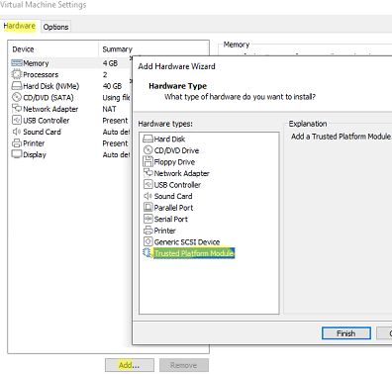Image resolution: width=392 pixels, height=374 pixels.
Task: Select CD/DVD (SATA) icon in device list
Action: pyautogui.click(x=17, y=97)
